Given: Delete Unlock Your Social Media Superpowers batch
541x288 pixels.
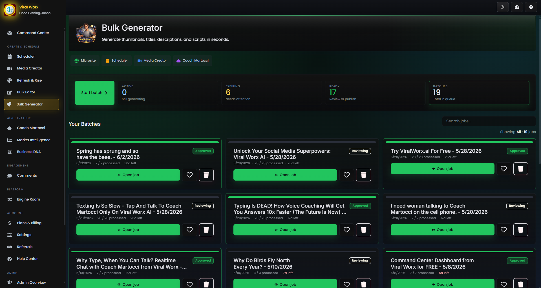Looking at the screenshot, I should pos(364,175).
